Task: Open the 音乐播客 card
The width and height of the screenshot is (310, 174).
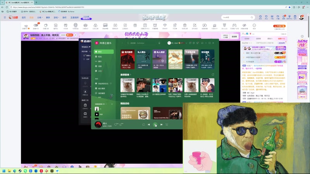Action: [207, 59]
